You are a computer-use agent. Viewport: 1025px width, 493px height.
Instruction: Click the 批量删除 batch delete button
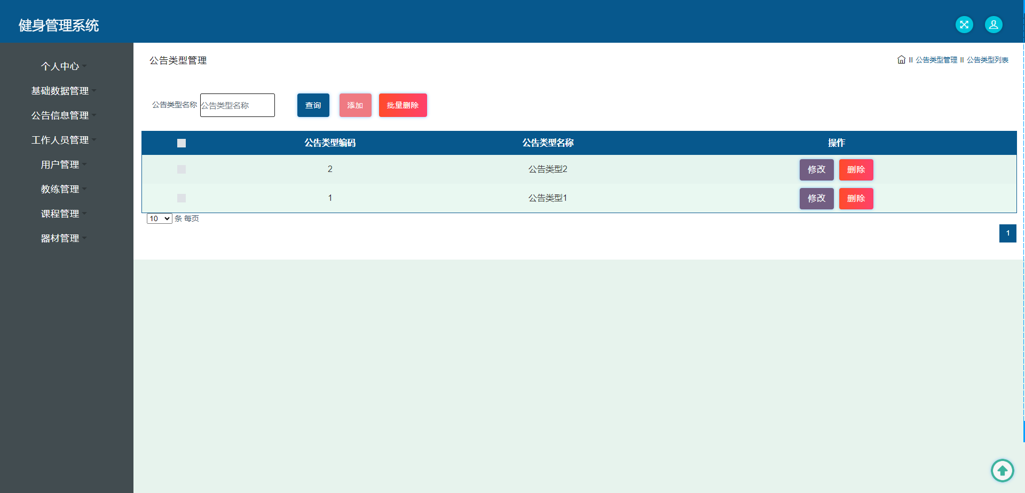tap(403, 105)
